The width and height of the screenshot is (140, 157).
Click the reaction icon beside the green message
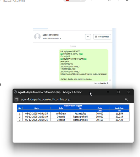[110, 80]
